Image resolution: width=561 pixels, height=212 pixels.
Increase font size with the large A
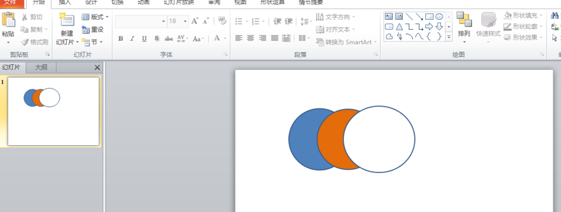pos(195,21)
